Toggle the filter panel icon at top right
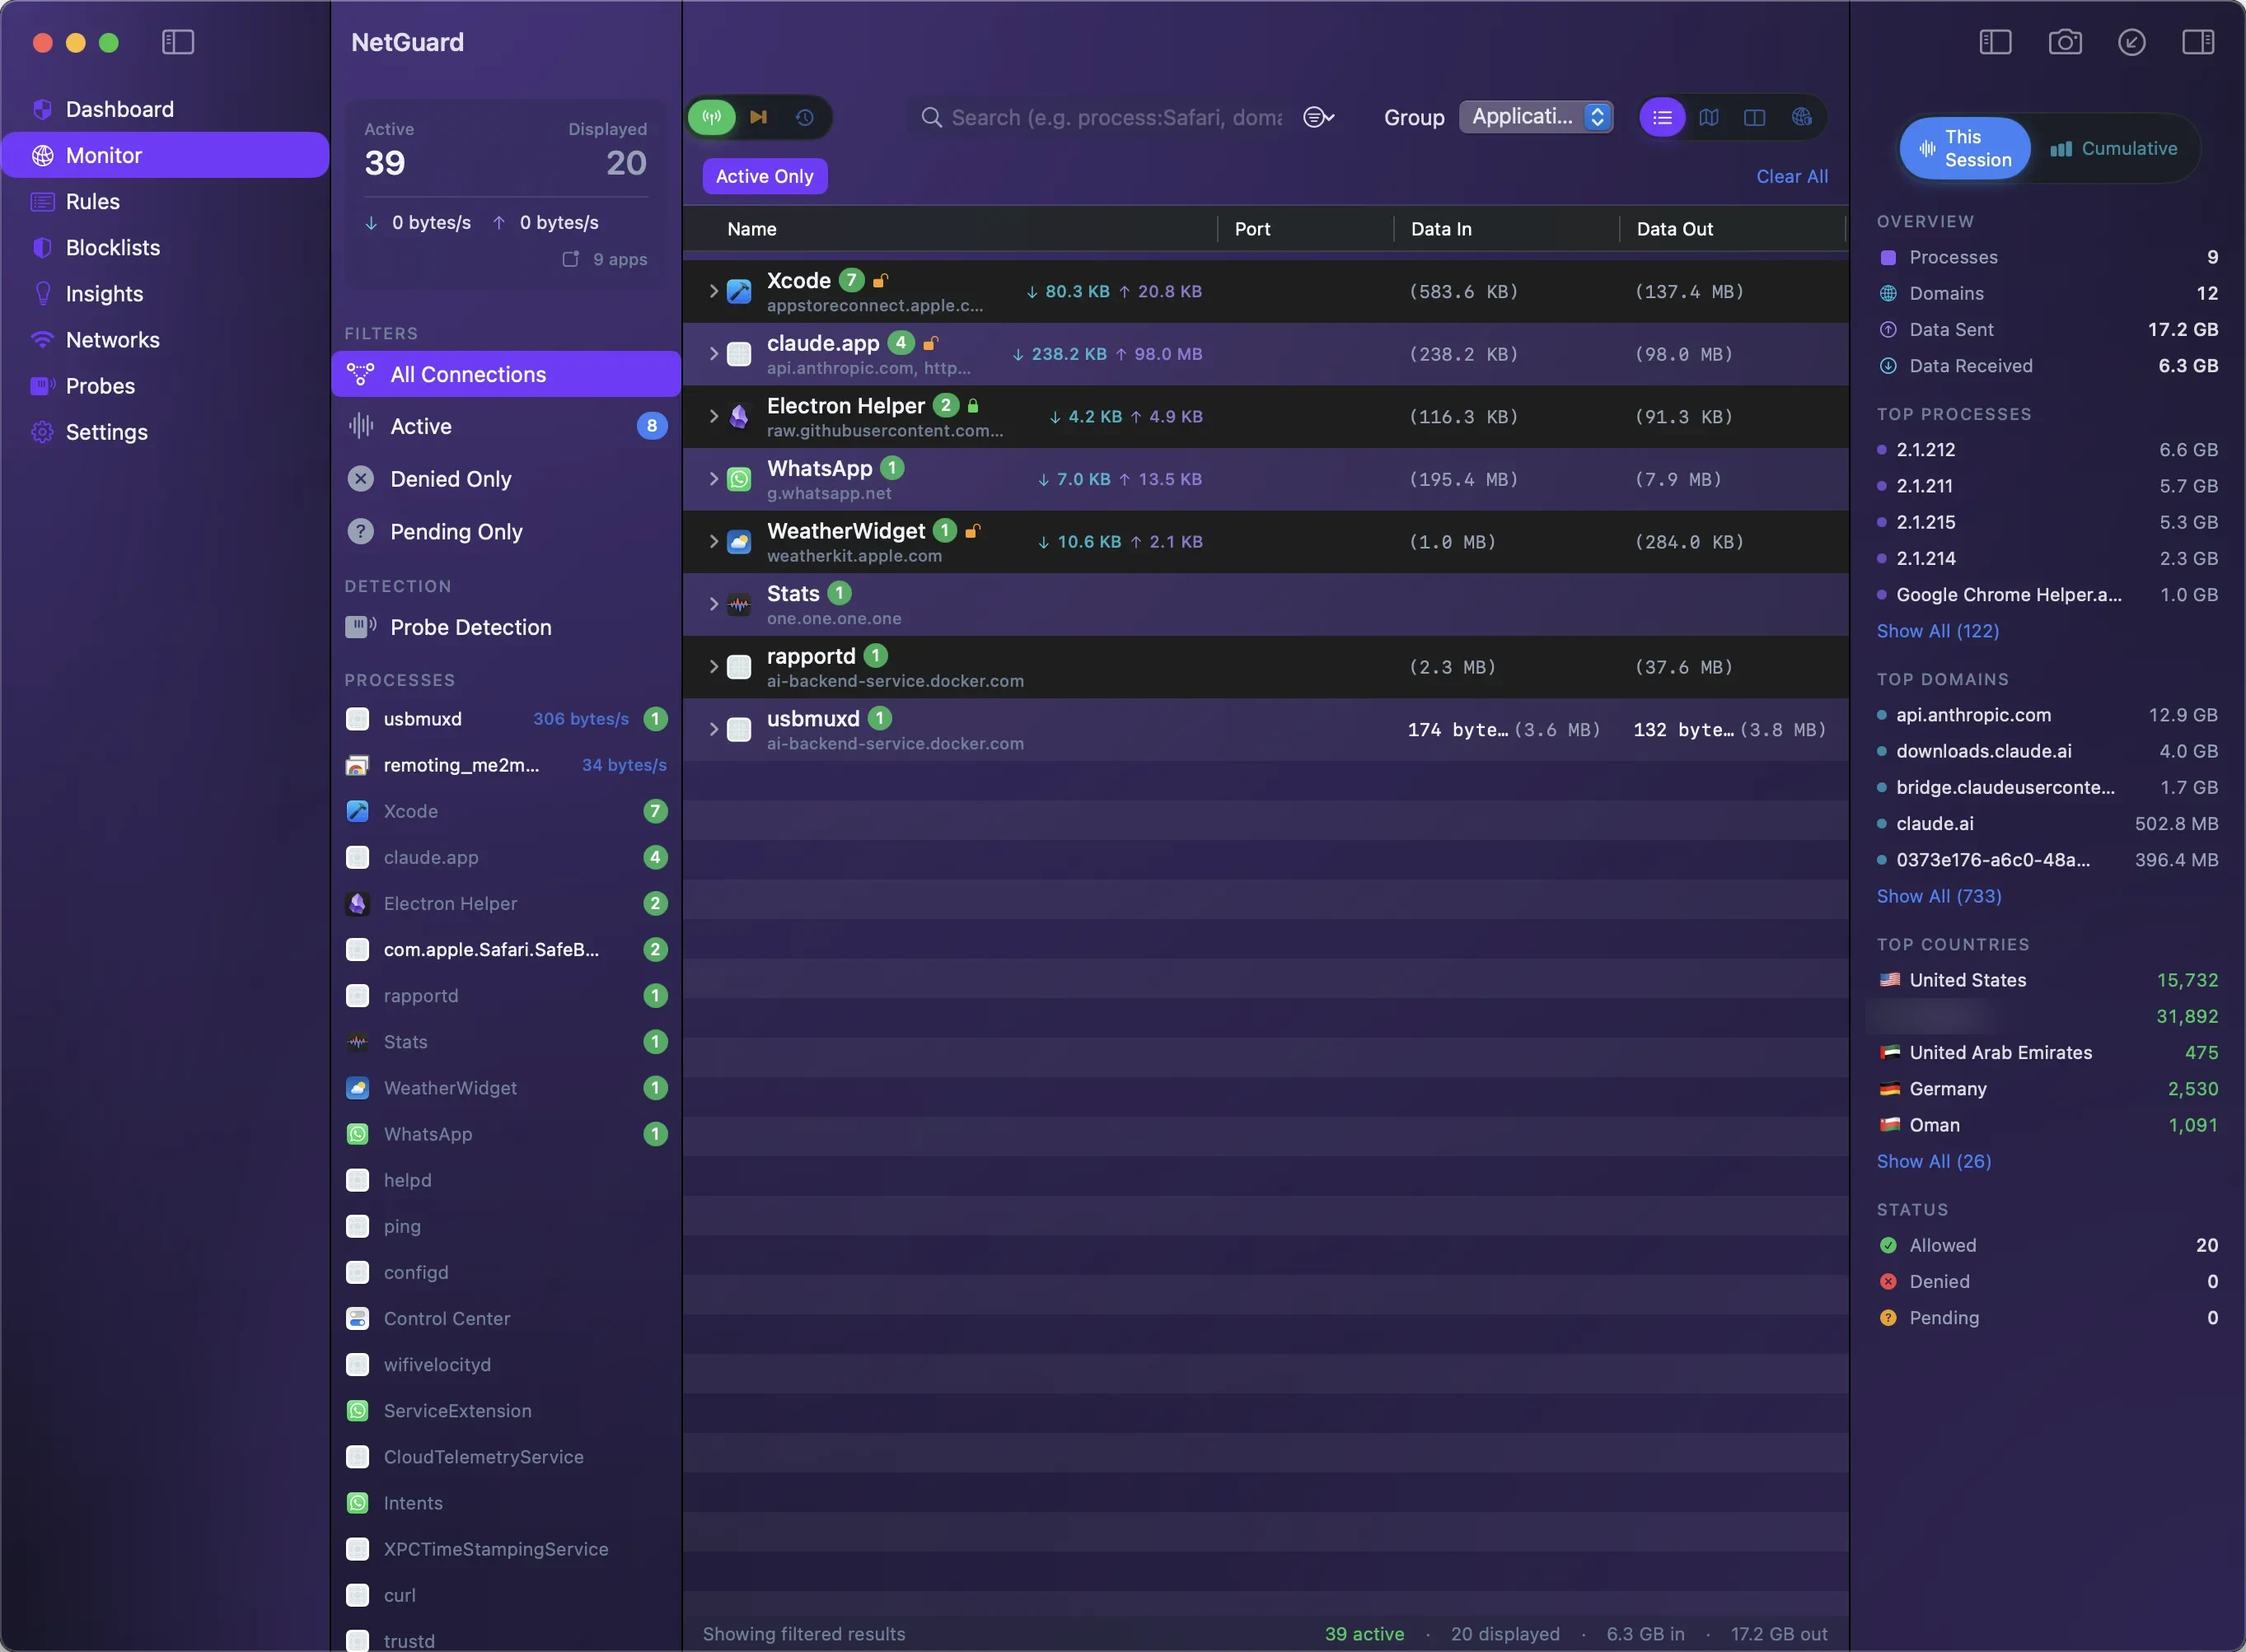Viewport: 2246px width, 1652px height. click(x=1995, y=42)
